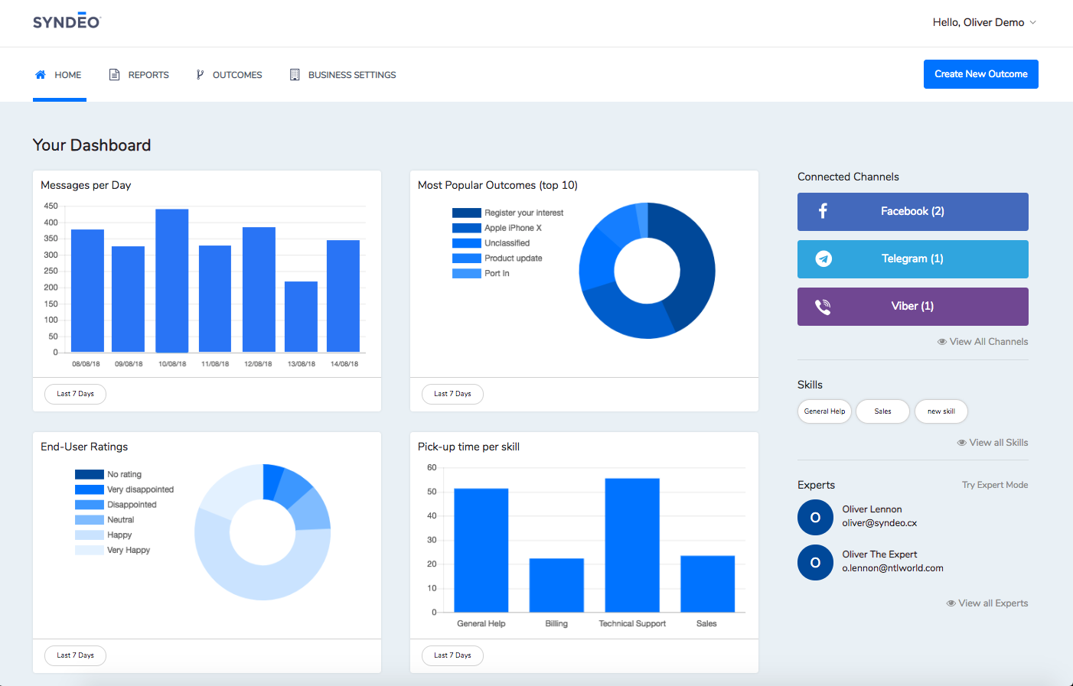Open Business Settings tab
Screen dimensions: 1073x686
[x=343, y=75]
